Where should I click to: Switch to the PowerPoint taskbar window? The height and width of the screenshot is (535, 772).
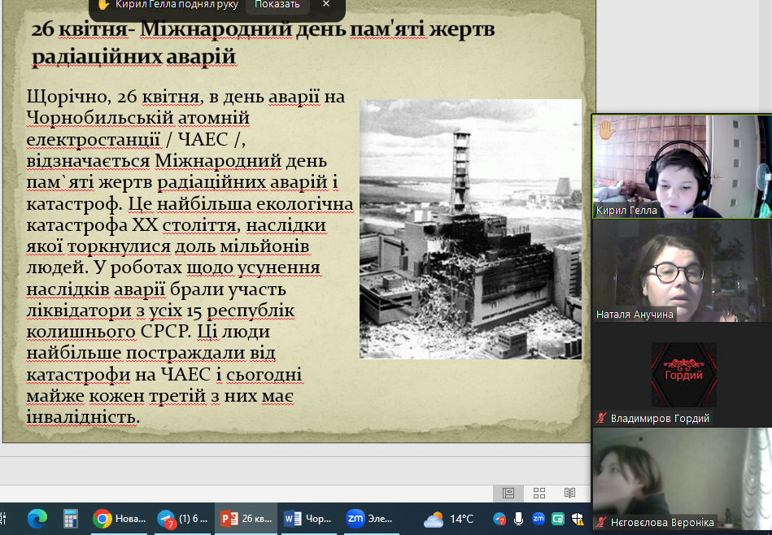246,519
